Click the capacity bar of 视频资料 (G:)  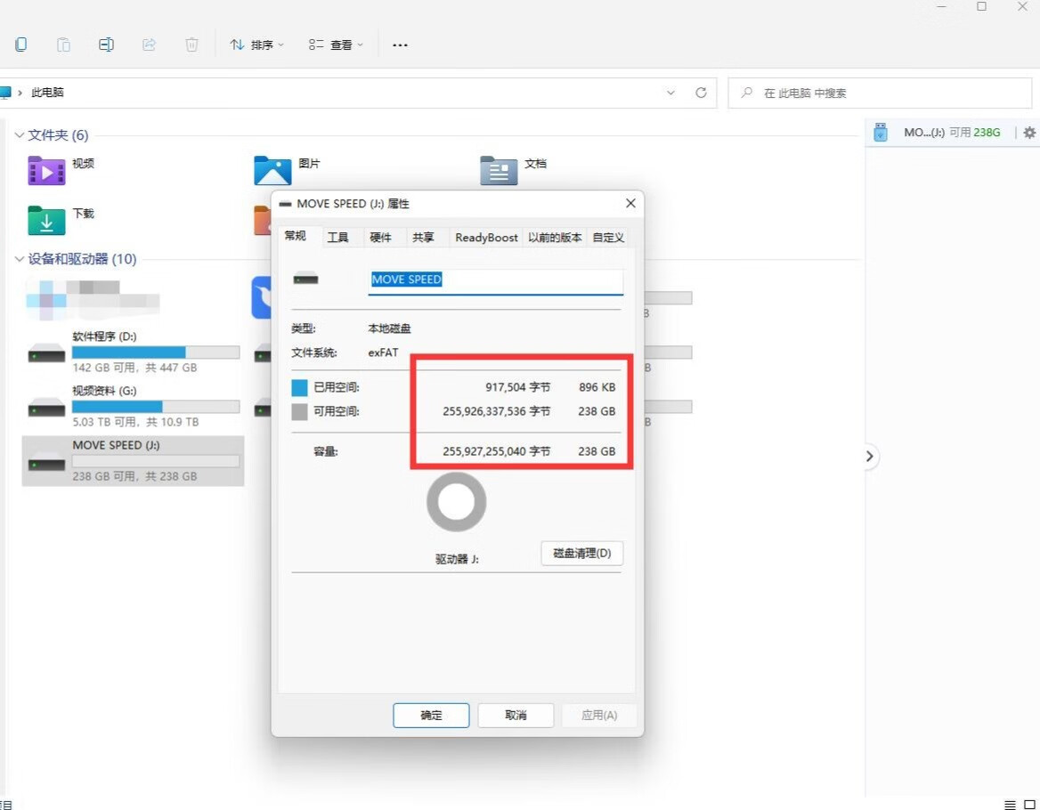pos(156,406)
